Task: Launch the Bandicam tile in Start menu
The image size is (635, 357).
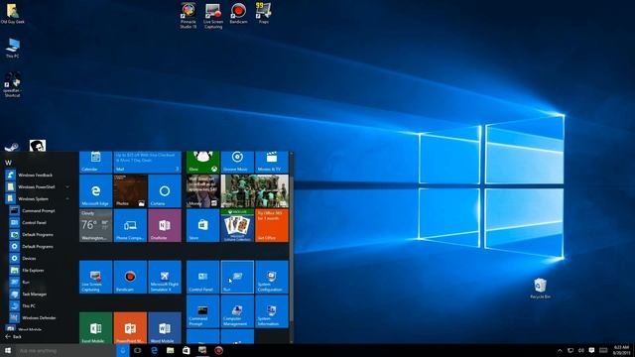Action: pos(130,277)
